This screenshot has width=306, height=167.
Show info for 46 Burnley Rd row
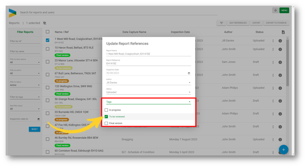point(280,139)
